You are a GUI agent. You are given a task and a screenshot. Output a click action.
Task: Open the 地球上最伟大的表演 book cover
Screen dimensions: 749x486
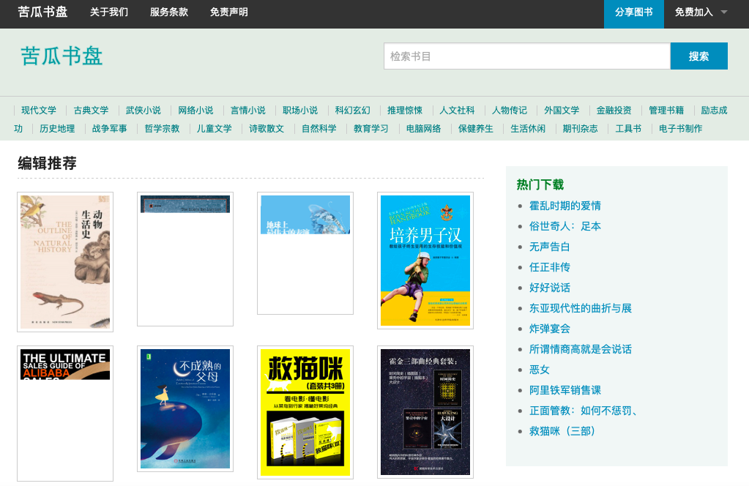(305, 253)
